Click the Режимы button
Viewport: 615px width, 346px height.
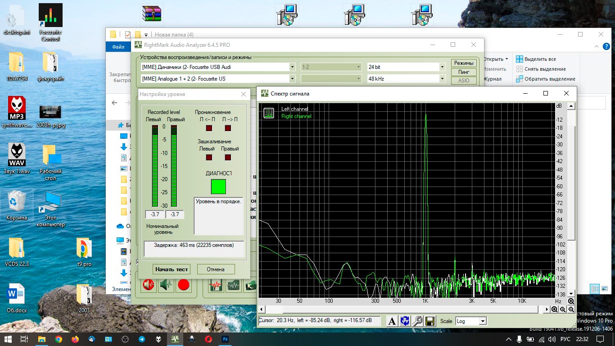point(463,63)
